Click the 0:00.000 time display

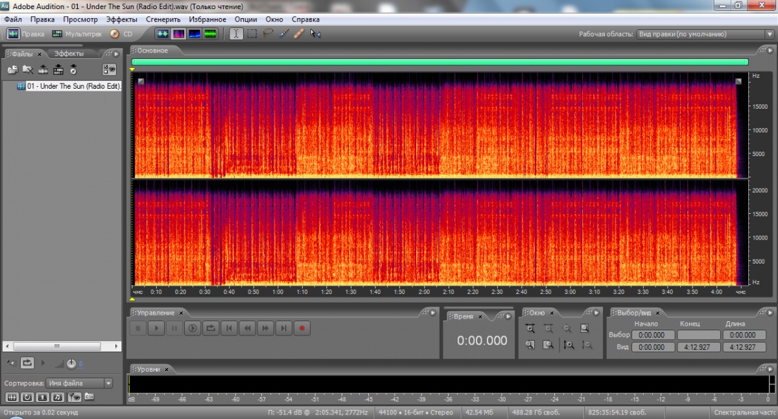pyautogui.click(x=482, y=341)
